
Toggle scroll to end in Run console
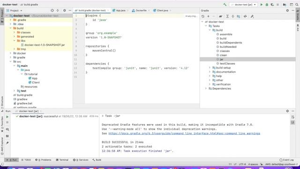(292, 122)
